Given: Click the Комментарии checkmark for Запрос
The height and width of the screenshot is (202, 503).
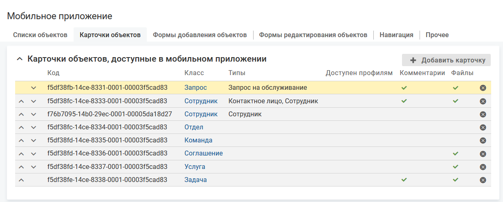Looking at the screenshot, I should 404,88.
